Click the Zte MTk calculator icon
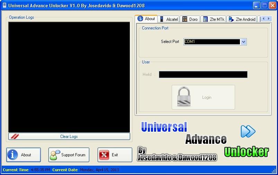278x175 pixels. (x=205, y=19)
